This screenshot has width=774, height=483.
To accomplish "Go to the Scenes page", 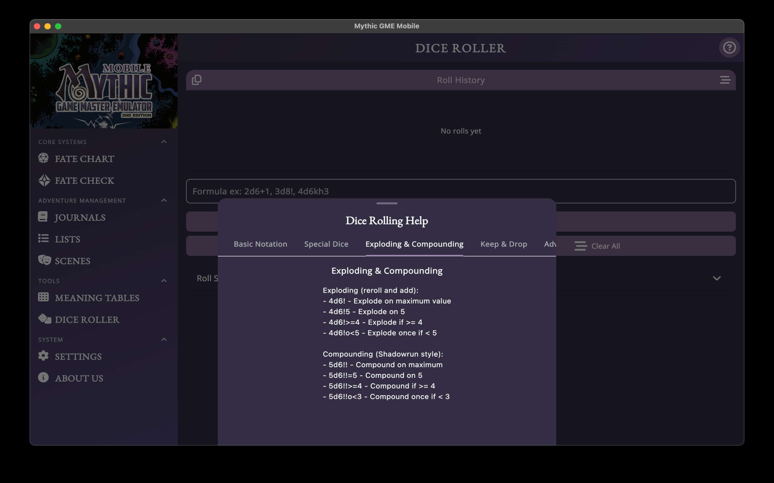I will click(72, 261).
